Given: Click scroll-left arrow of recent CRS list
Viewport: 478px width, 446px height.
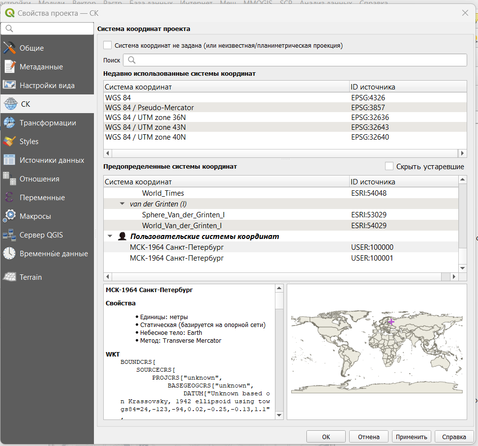Looking at the screenshot, I should pyautogui.click(x=107, y=153).
